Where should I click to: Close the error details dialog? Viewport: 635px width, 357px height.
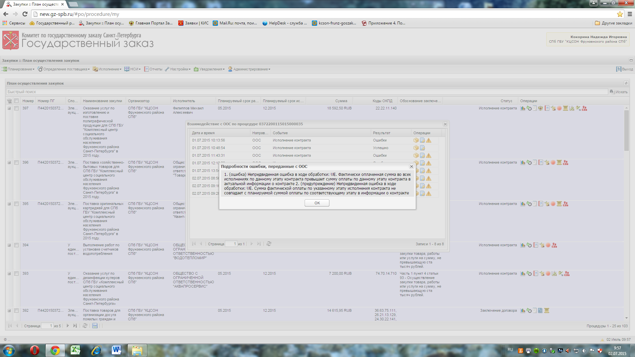pos(411,167)
